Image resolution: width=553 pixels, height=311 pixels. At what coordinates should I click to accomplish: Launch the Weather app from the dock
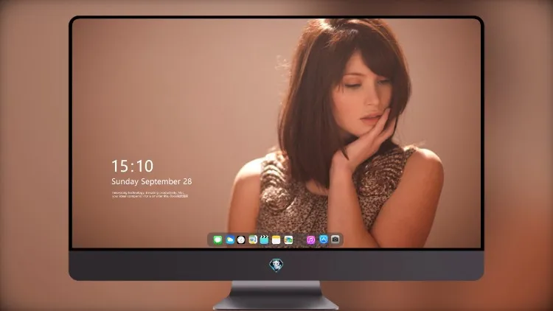230,240
